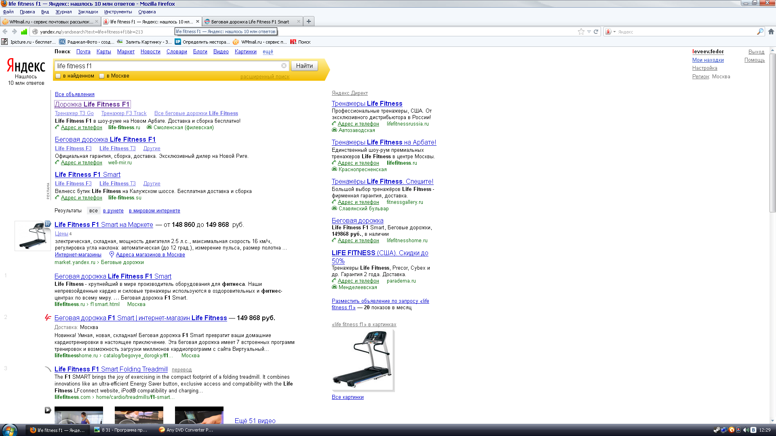The width and height of the screenshot is (776, 436).
Task: Open the Маркет service link
Action: coord(126,52)
